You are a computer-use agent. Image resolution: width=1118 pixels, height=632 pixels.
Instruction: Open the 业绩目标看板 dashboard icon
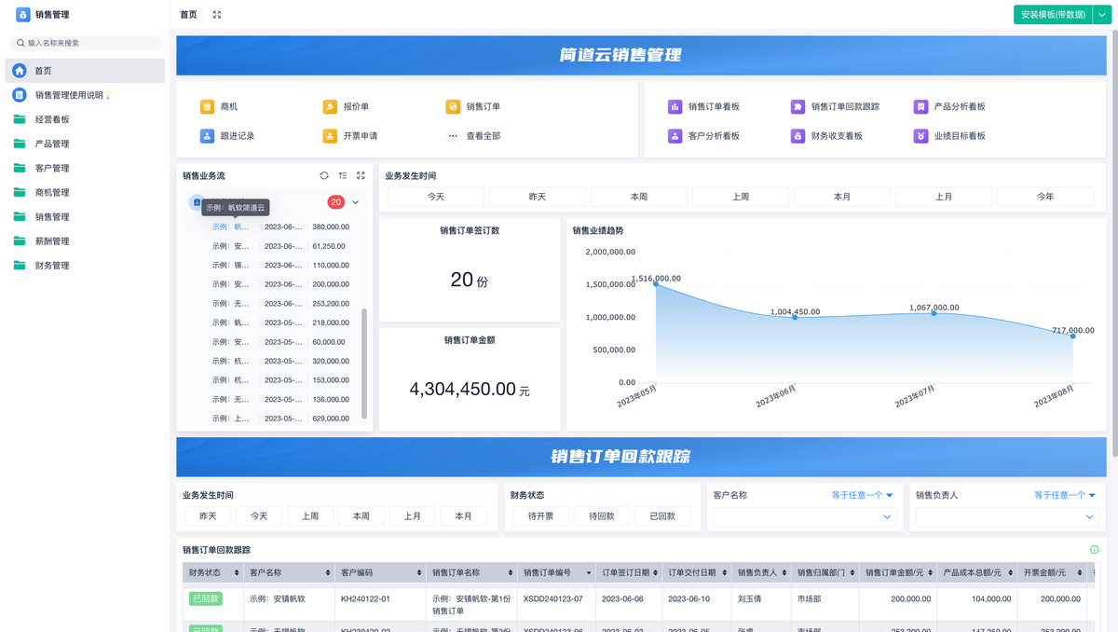point(920,135)
